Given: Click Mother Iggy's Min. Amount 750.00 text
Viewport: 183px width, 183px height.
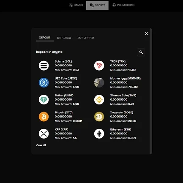Looking at the screenshot, I should click(x=124, y=87).
